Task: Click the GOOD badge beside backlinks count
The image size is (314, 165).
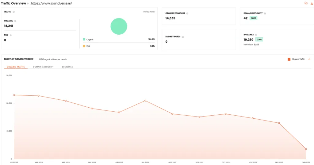Action: (259, 40)
